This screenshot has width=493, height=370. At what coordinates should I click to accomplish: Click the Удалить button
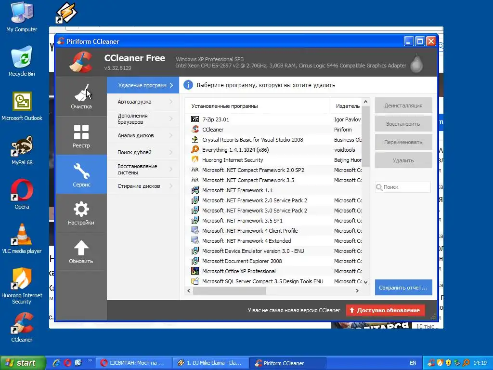(x=403, y=160)
